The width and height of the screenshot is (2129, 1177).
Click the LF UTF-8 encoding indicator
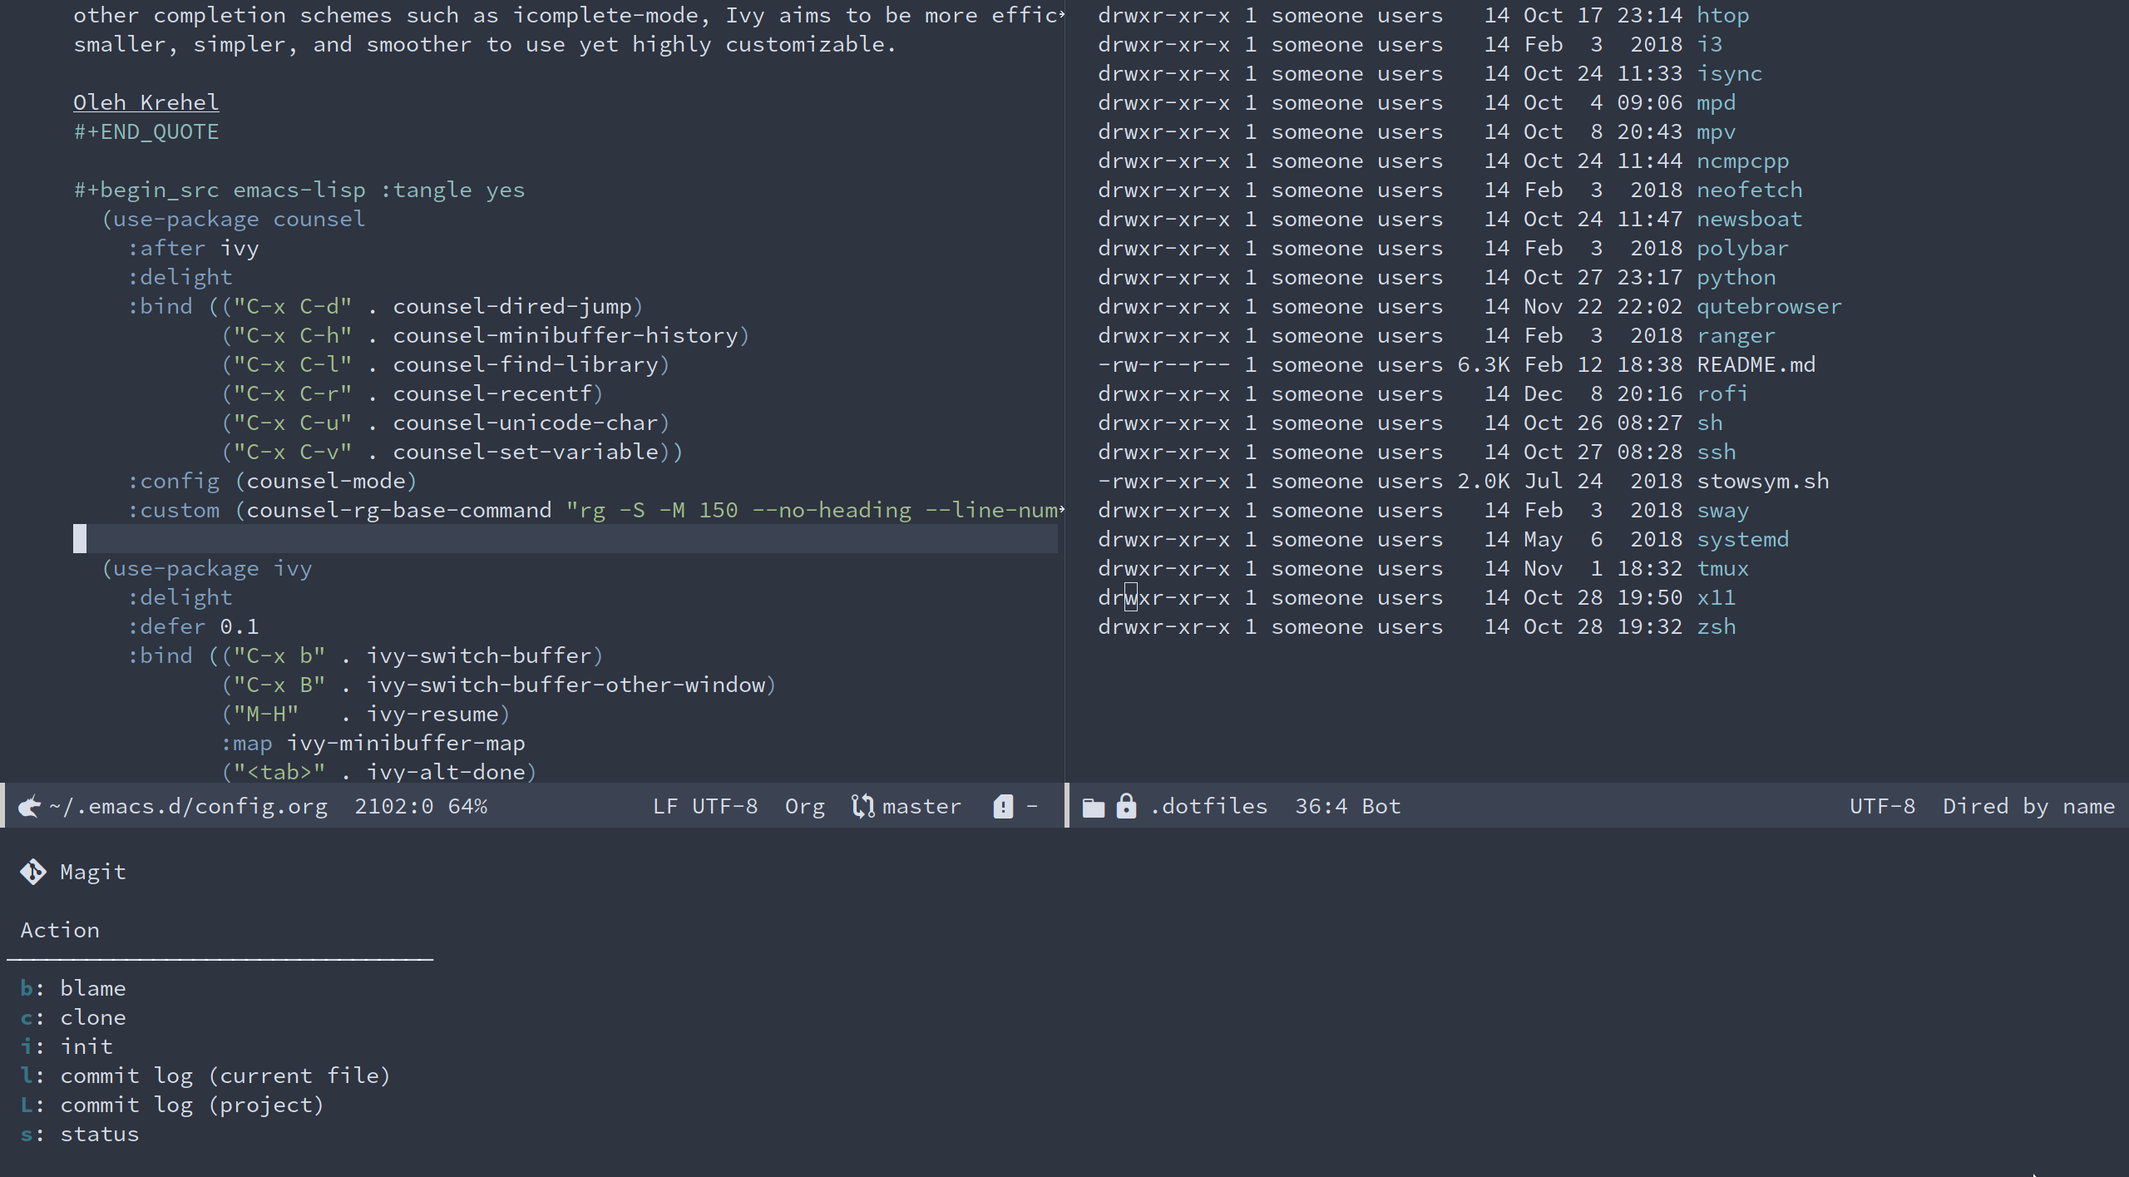pos(704,806)
